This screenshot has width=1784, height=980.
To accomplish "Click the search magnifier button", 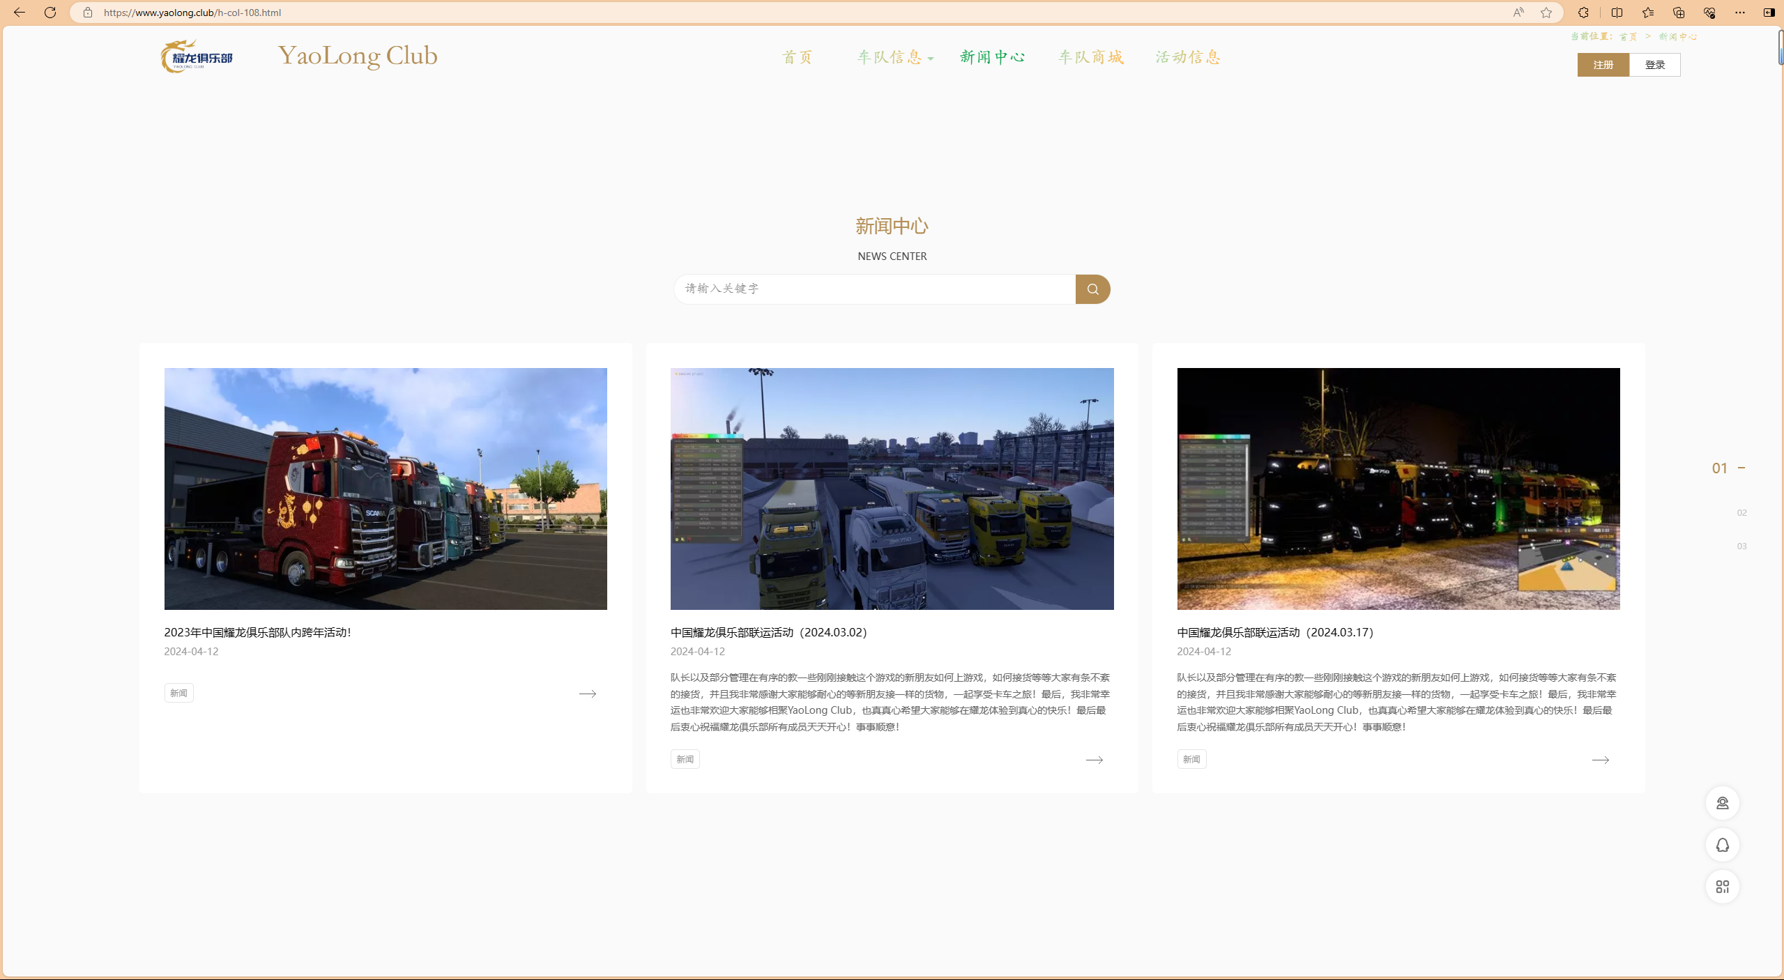I will (1092, 289).
